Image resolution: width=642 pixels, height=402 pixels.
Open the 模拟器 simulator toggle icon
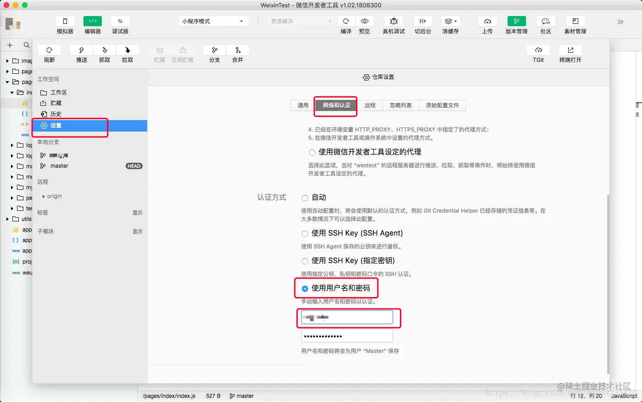[65, 21]
